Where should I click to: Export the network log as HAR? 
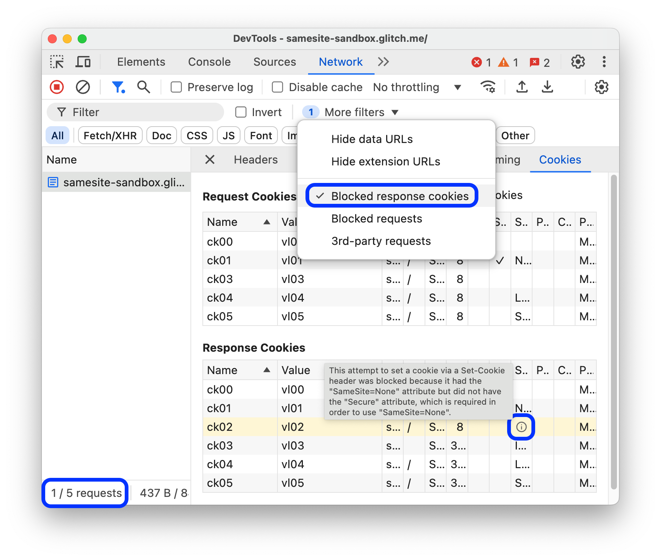click(x=547, y=87)
